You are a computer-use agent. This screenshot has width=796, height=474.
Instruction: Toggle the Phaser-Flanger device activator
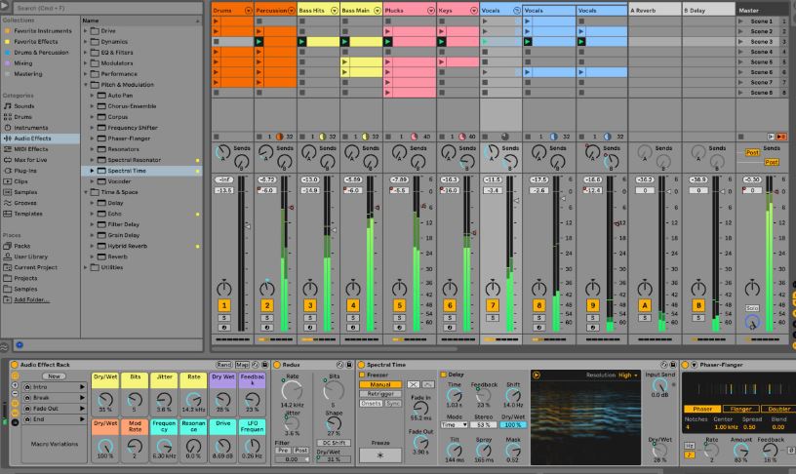(x=685, y=365)
